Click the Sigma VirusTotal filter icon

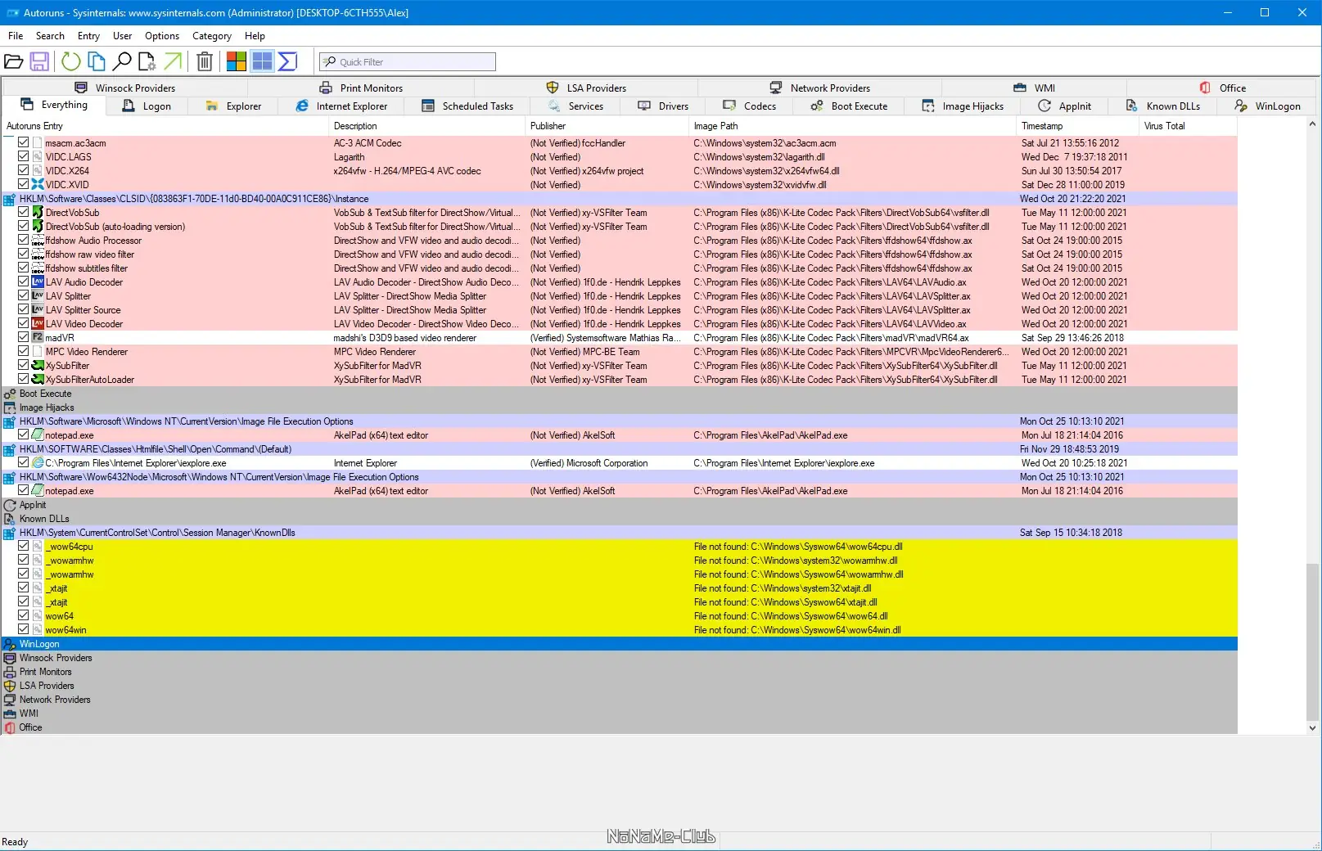287,61
